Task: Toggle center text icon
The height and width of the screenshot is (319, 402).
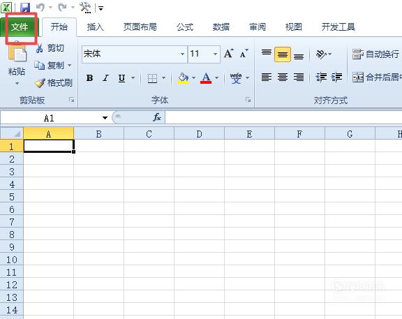Action: [283, 77]
